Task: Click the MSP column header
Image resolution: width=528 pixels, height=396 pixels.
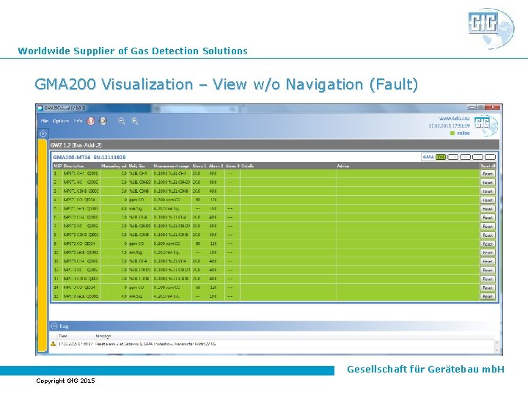Action: coord(57,166)
